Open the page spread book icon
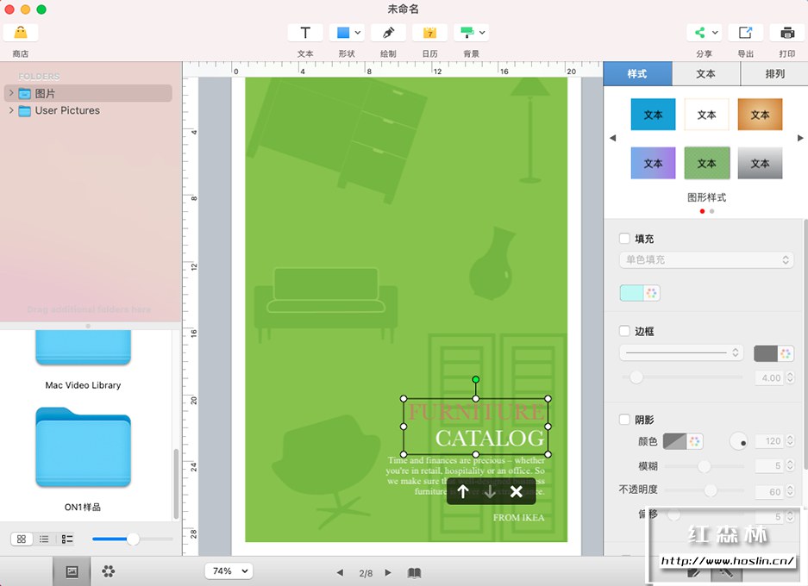This screenshot has height=586, width=808. coord(414,572)
